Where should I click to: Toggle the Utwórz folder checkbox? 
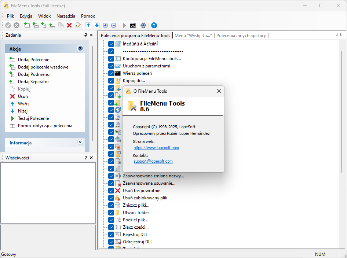click(x=111, y=213)
